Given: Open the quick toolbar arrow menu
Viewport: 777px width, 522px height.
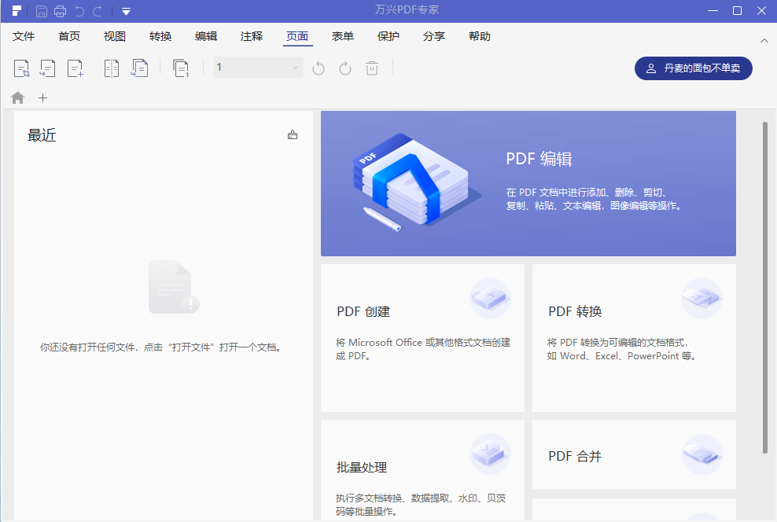Looking at the screenshot, I should tap(126, 12).
